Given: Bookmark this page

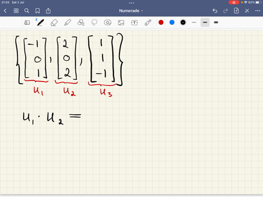Looking at the screenshot, I should click(x=37, y=11).
